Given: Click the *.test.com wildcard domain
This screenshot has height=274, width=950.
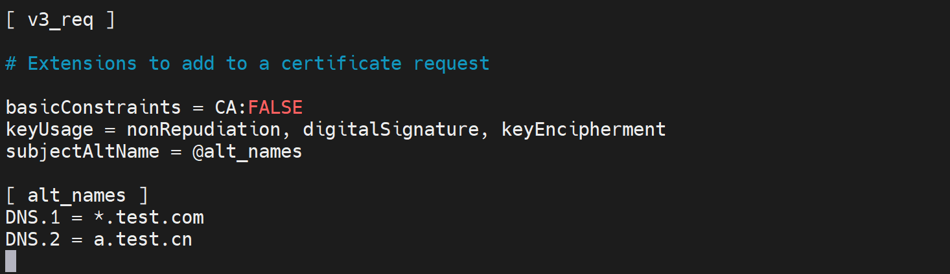Looking at the screenshot, I should coord(148,217).
